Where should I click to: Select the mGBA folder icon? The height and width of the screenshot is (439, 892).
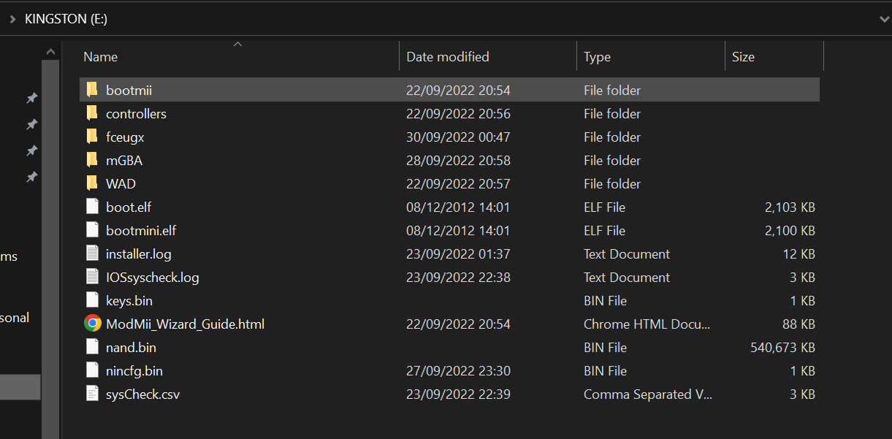pos(92,160)
